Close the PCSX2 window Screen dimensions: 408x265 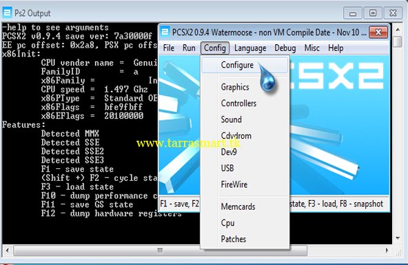point(378,32)
